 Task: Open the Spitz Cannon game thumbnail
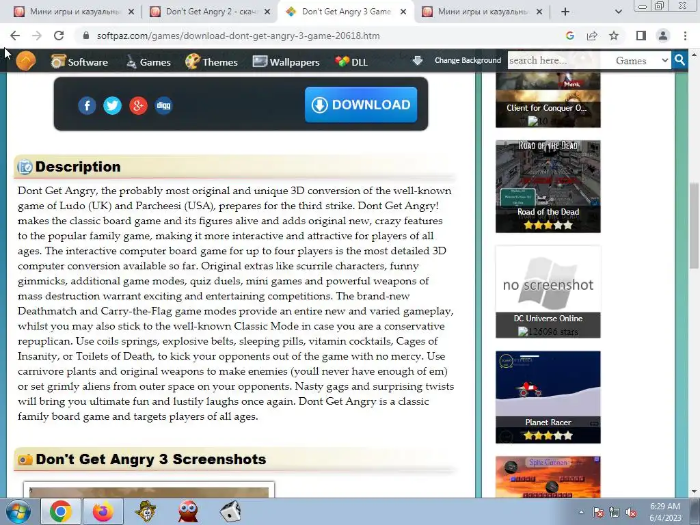pyautogui.click(x=548, y=476)
